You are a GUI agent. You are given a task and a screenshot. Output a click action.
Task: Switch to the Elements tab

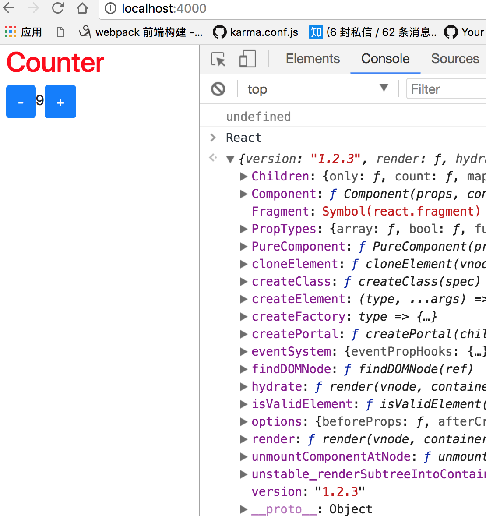[x=313, y=58]
